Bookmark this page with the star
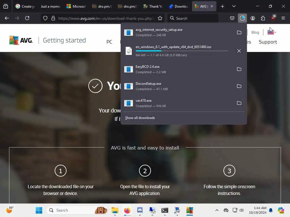Viewport: 290px width, 217px height. point(160,18)
